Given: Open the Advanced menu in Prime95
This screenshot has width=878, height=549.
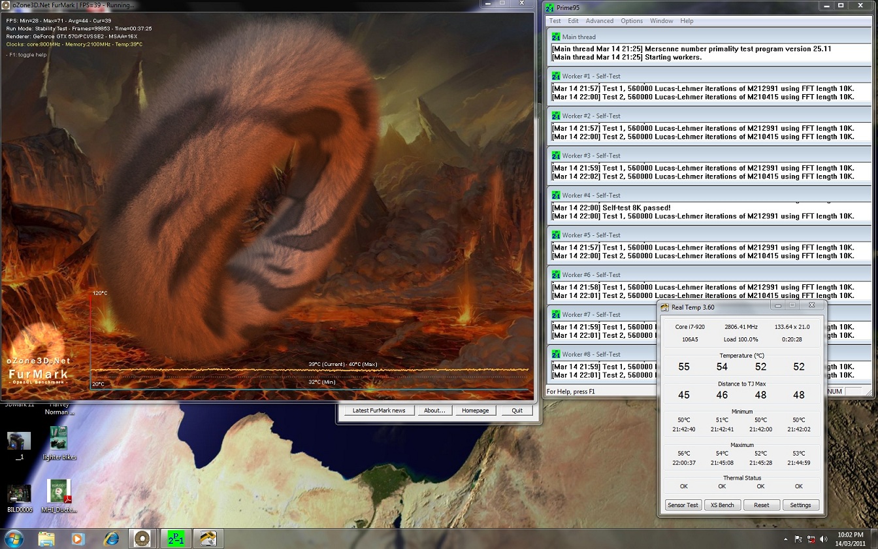Looking at the screenshot, I should [x=600, y=21].
